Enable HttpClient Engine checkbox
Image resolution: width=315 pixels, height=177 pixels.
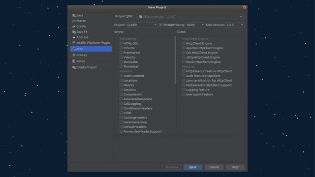(x=184, y=43)
